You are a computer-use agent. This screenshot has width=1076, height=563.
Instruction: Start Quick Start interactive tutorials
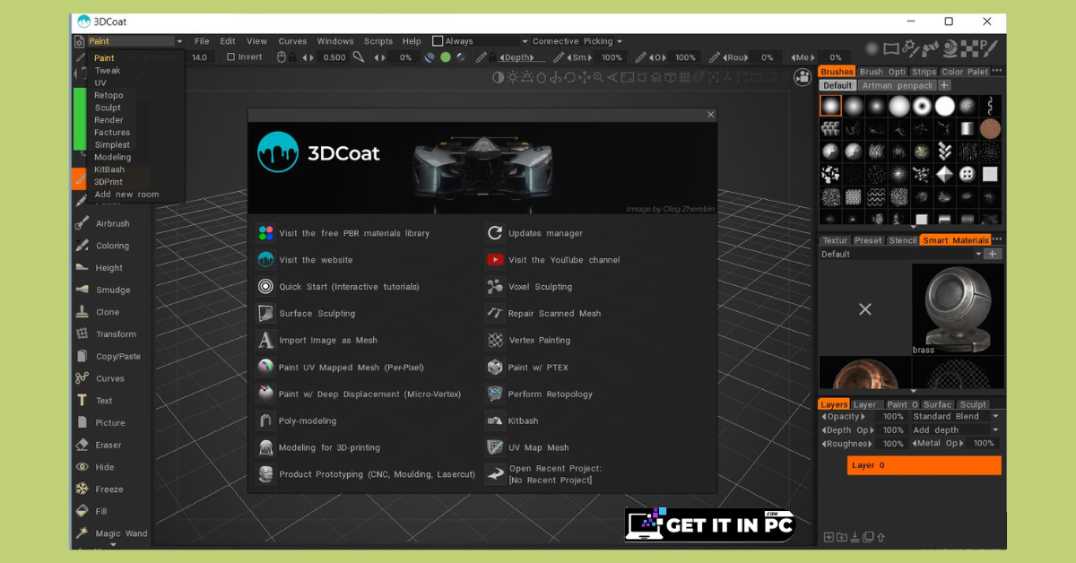pyautogui.click(x=349, y=287)
